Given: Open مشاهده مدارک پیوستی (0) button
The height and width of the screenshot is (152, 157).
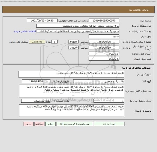Looking at the screenshot, I should [x=74, y=124].
